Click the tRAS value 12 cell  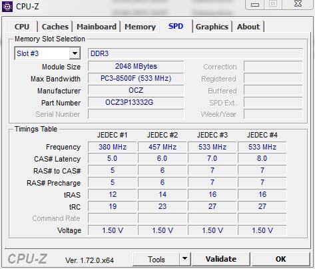(113, 194)
